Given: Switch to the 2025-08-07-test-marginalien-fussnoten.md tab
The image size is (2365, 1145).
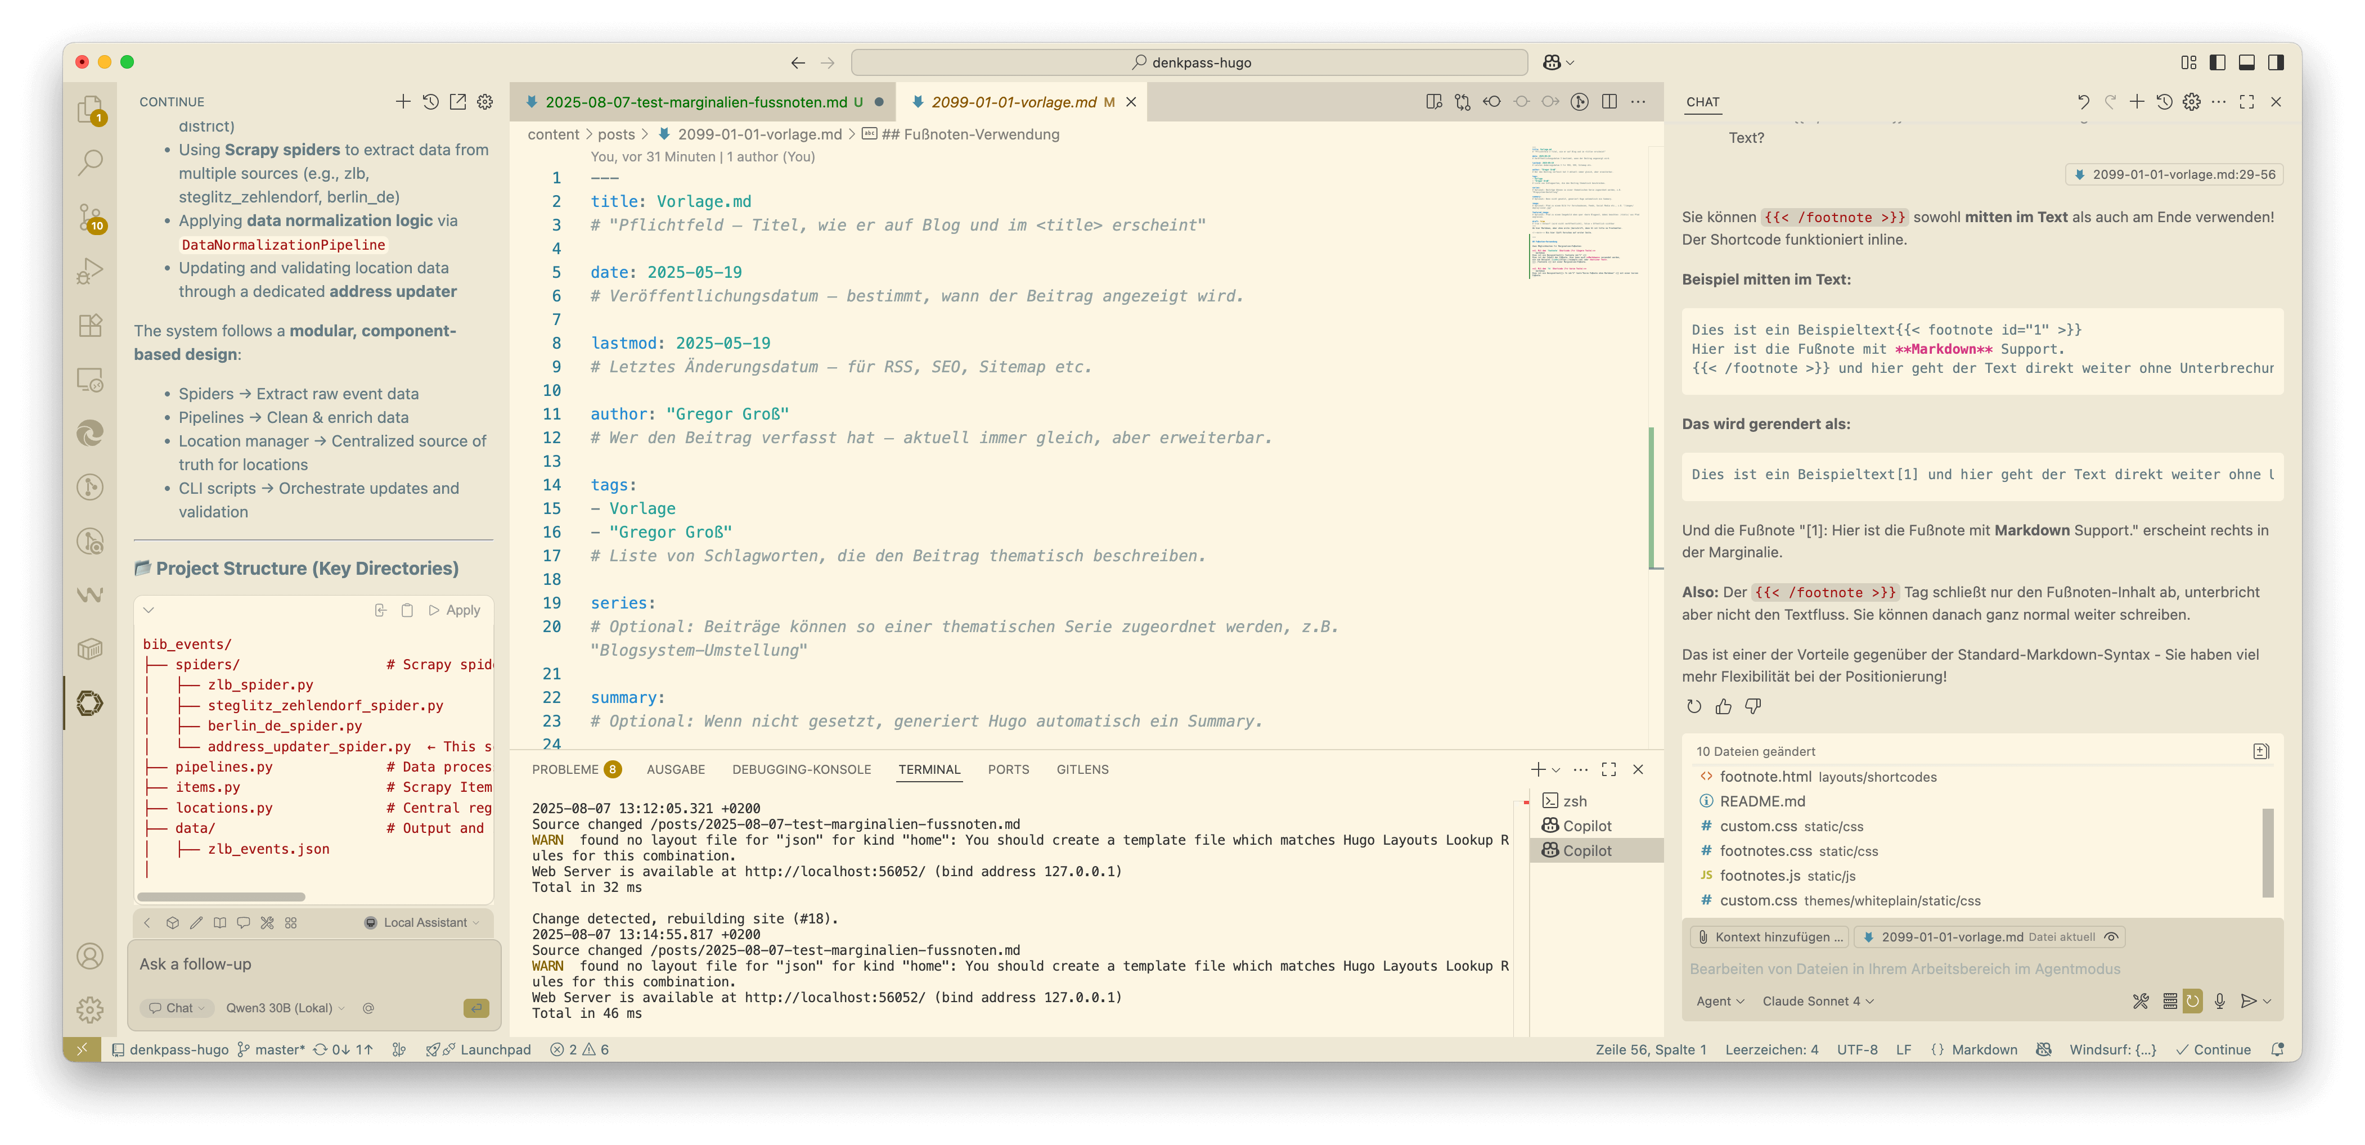Looking at the screenshot, I should pyautogui.click(x=703, y=102).
